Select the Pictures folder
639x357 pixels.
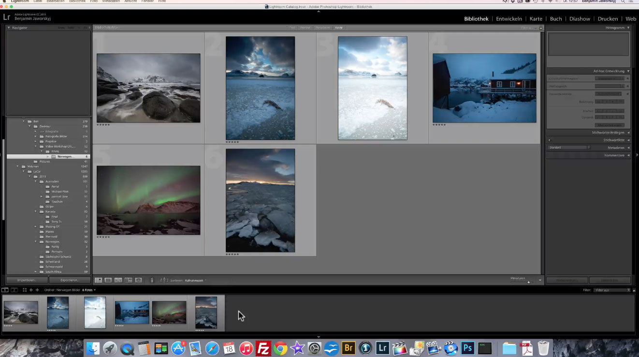pyautogui.click(x=45, y=161)
